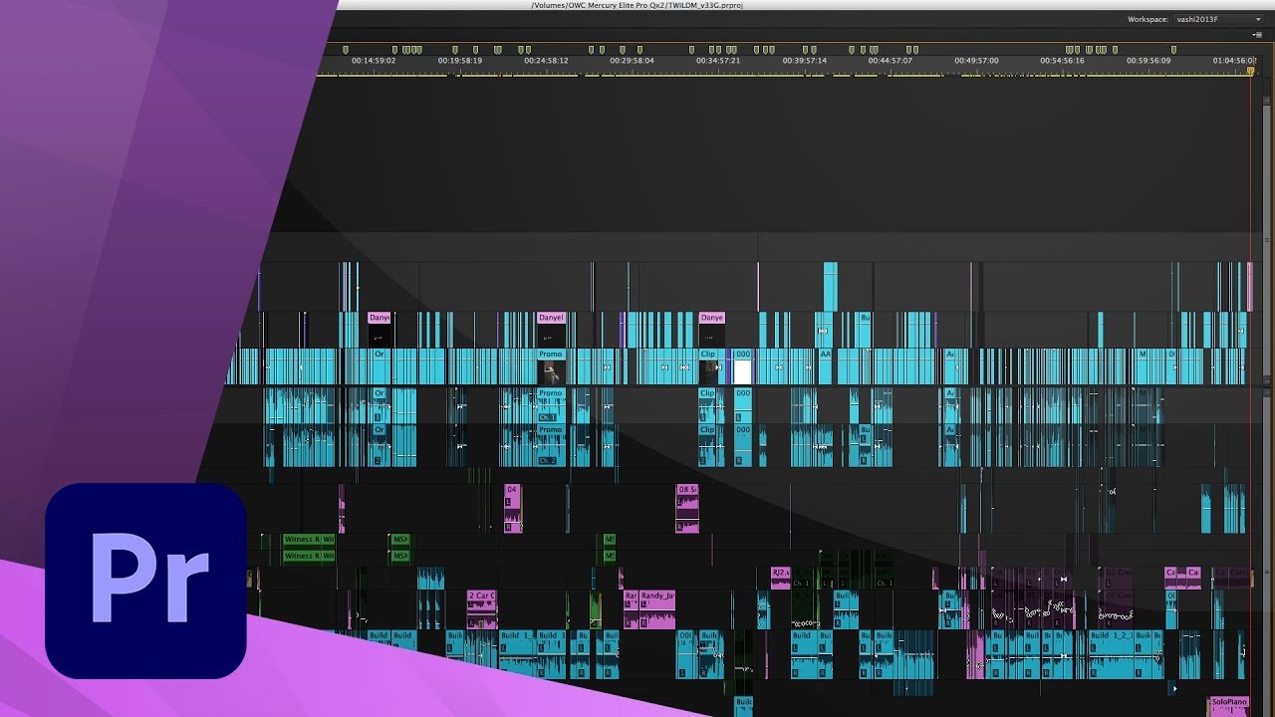This screenshot has width=1275, height=717.
Task: Select the Promo video clip thumbnail
Action: click(x=551, y=366)
